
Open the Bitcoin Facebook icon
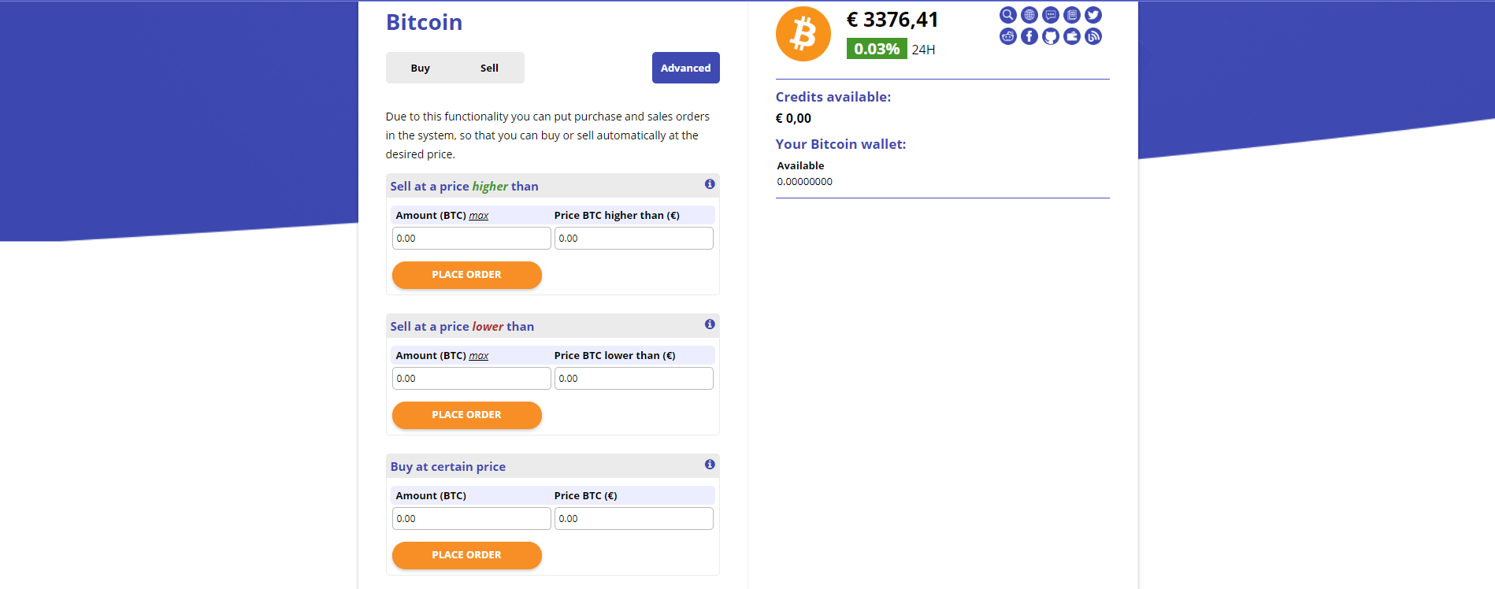1029,36
